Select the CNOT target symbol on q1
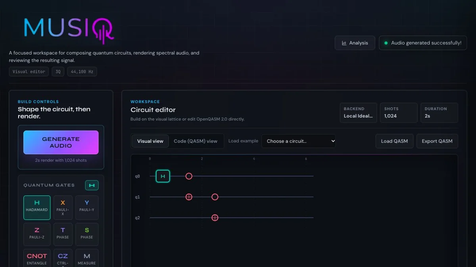Viewport: 476px width, 267px height. [x=189, y=197]
